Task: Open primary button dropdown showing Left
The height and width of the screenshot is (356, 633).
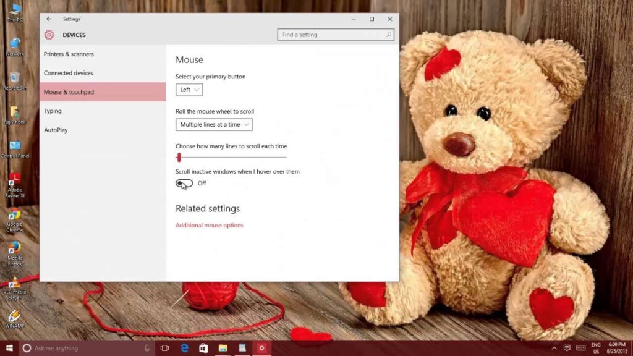Action: point(189,90)
